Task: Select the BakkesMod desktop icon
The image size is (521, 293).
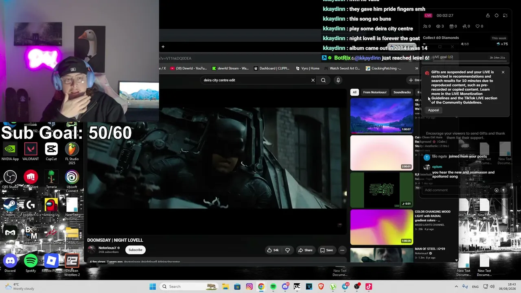Action: click(x=31, y=235)
